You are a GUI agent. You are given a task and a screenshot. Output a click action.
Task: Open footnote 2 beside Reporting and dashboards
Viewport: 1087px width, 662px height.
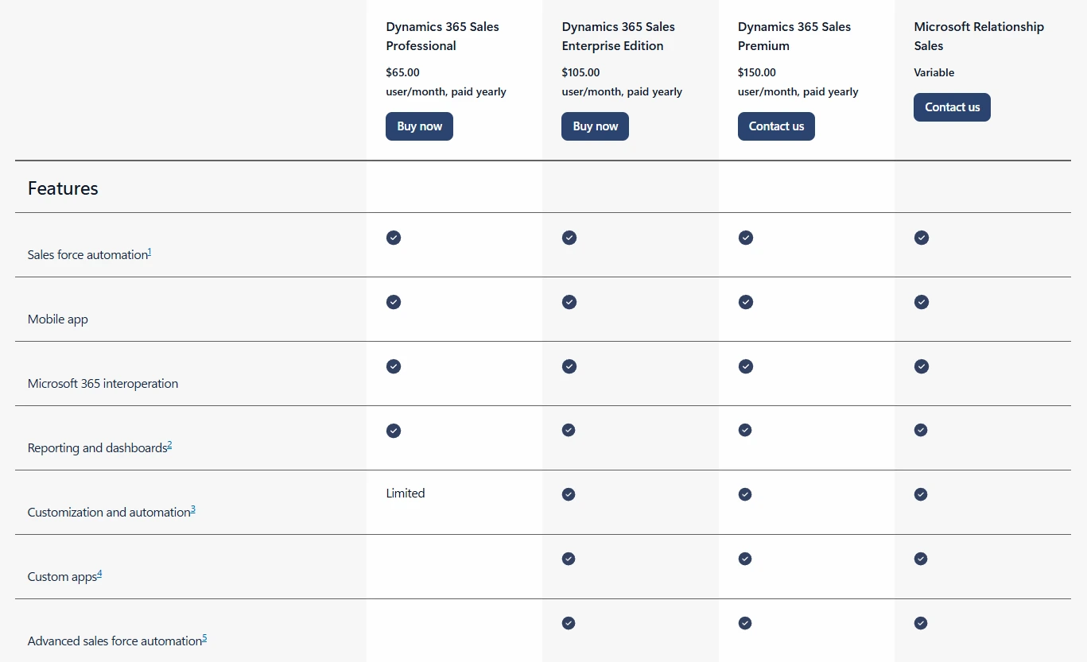click(169, 443)
